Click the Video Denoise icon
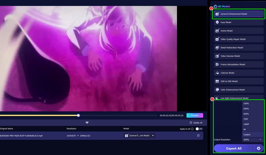The width and height of the screenshot is (266, 155). coord(217,56)
